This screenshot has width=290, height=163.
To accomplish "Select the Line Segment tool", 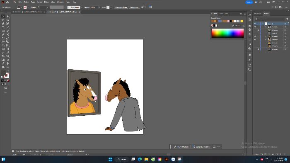I will (8, 27).
